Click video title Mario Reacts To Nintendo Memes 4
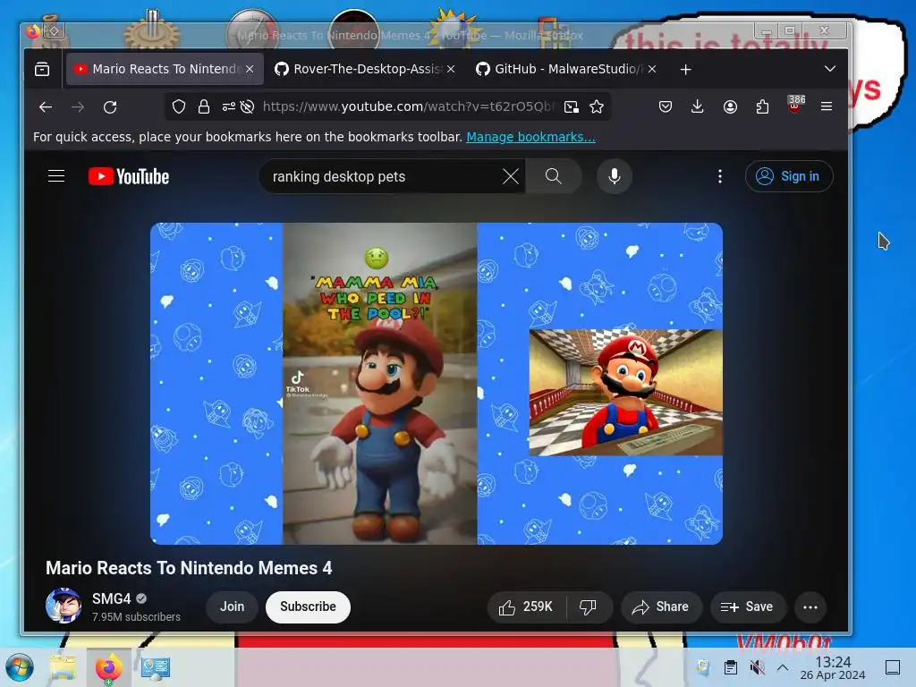Viewport: 916px width, 687px height. (189, 568)
